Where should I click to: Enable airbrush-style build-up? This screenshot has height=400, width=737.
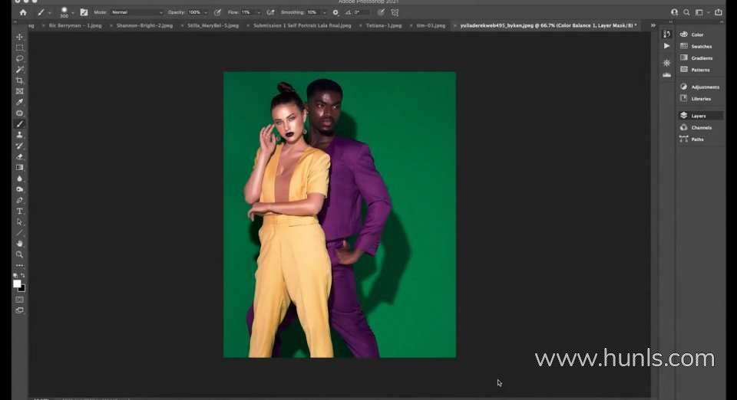coord(270,12)
